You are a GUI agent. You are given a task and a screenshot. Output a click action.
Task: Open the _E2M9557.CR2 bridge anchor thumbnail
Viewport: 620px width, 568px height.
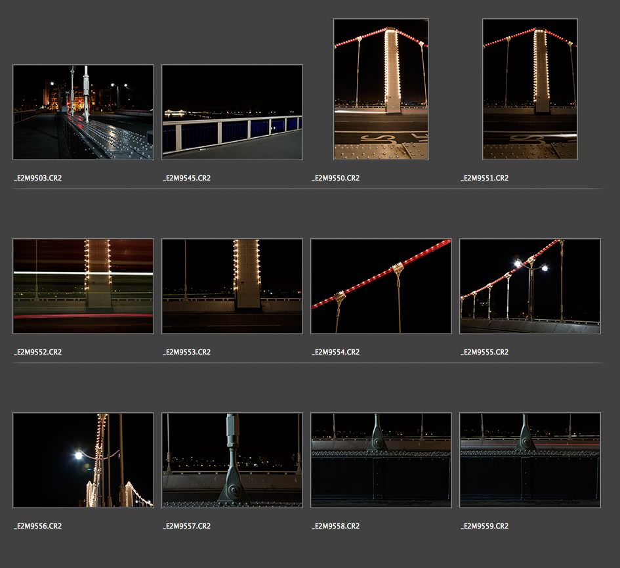(x=232, y=460)
